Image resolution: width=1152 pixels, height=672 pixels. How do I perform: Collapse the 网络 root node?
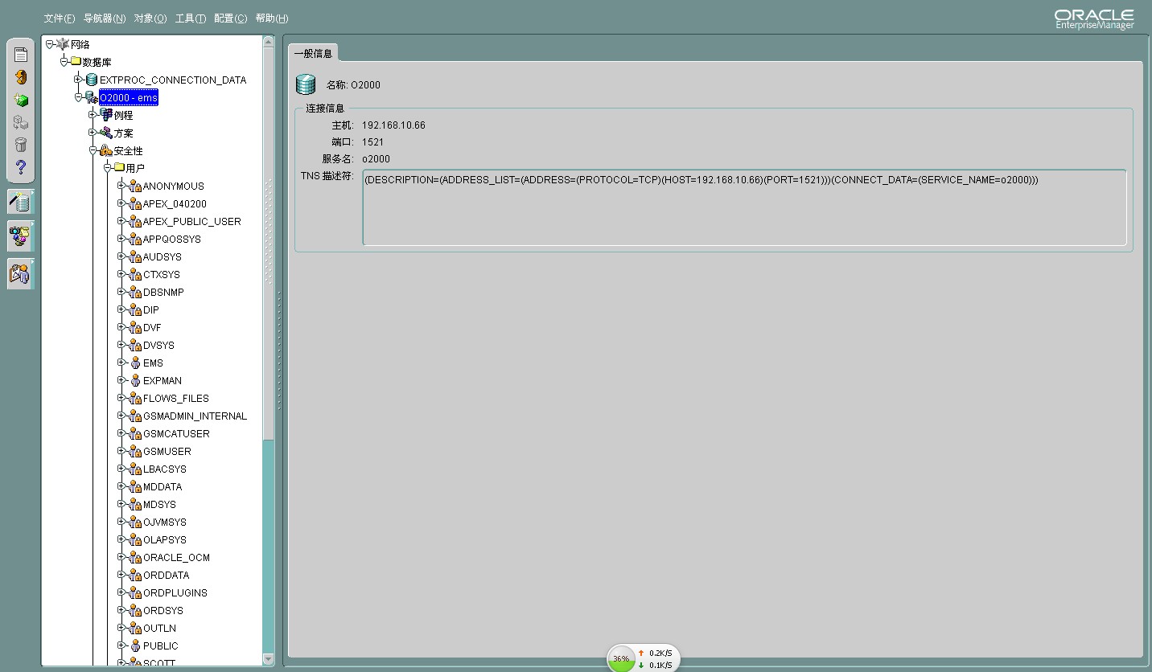(50, 44)
